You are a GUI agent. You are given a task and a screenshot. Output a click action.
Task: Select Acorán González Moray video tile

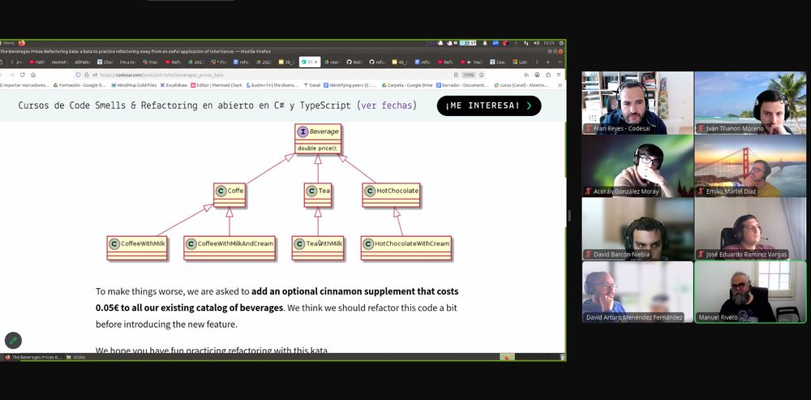pyautogui.click(x=637, y=166)
